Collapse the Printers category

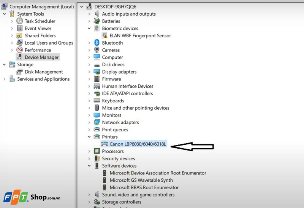click(x=89, y=137)
